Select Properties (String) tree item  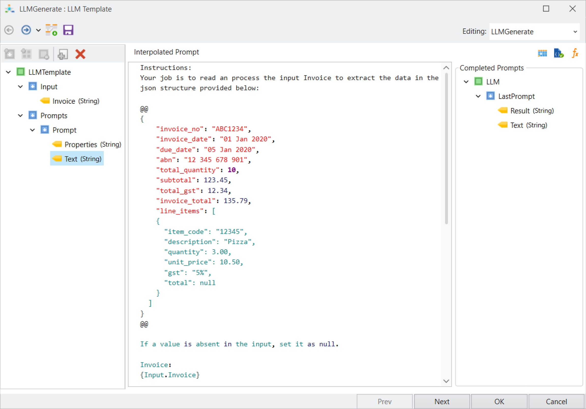click(92, 144)
